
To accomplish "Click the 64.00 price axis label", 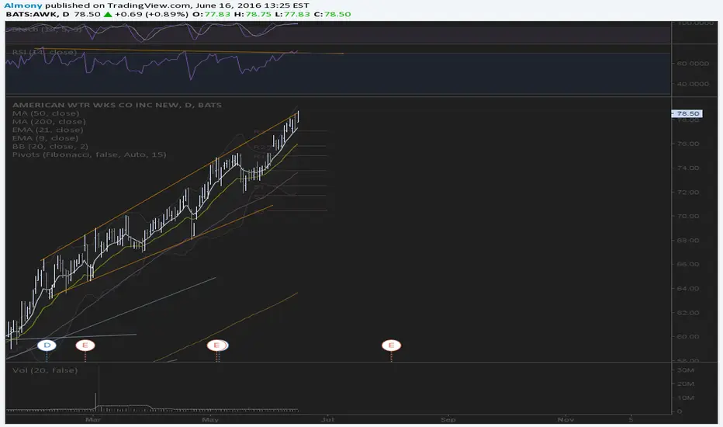I will click(x=688, y=289).
